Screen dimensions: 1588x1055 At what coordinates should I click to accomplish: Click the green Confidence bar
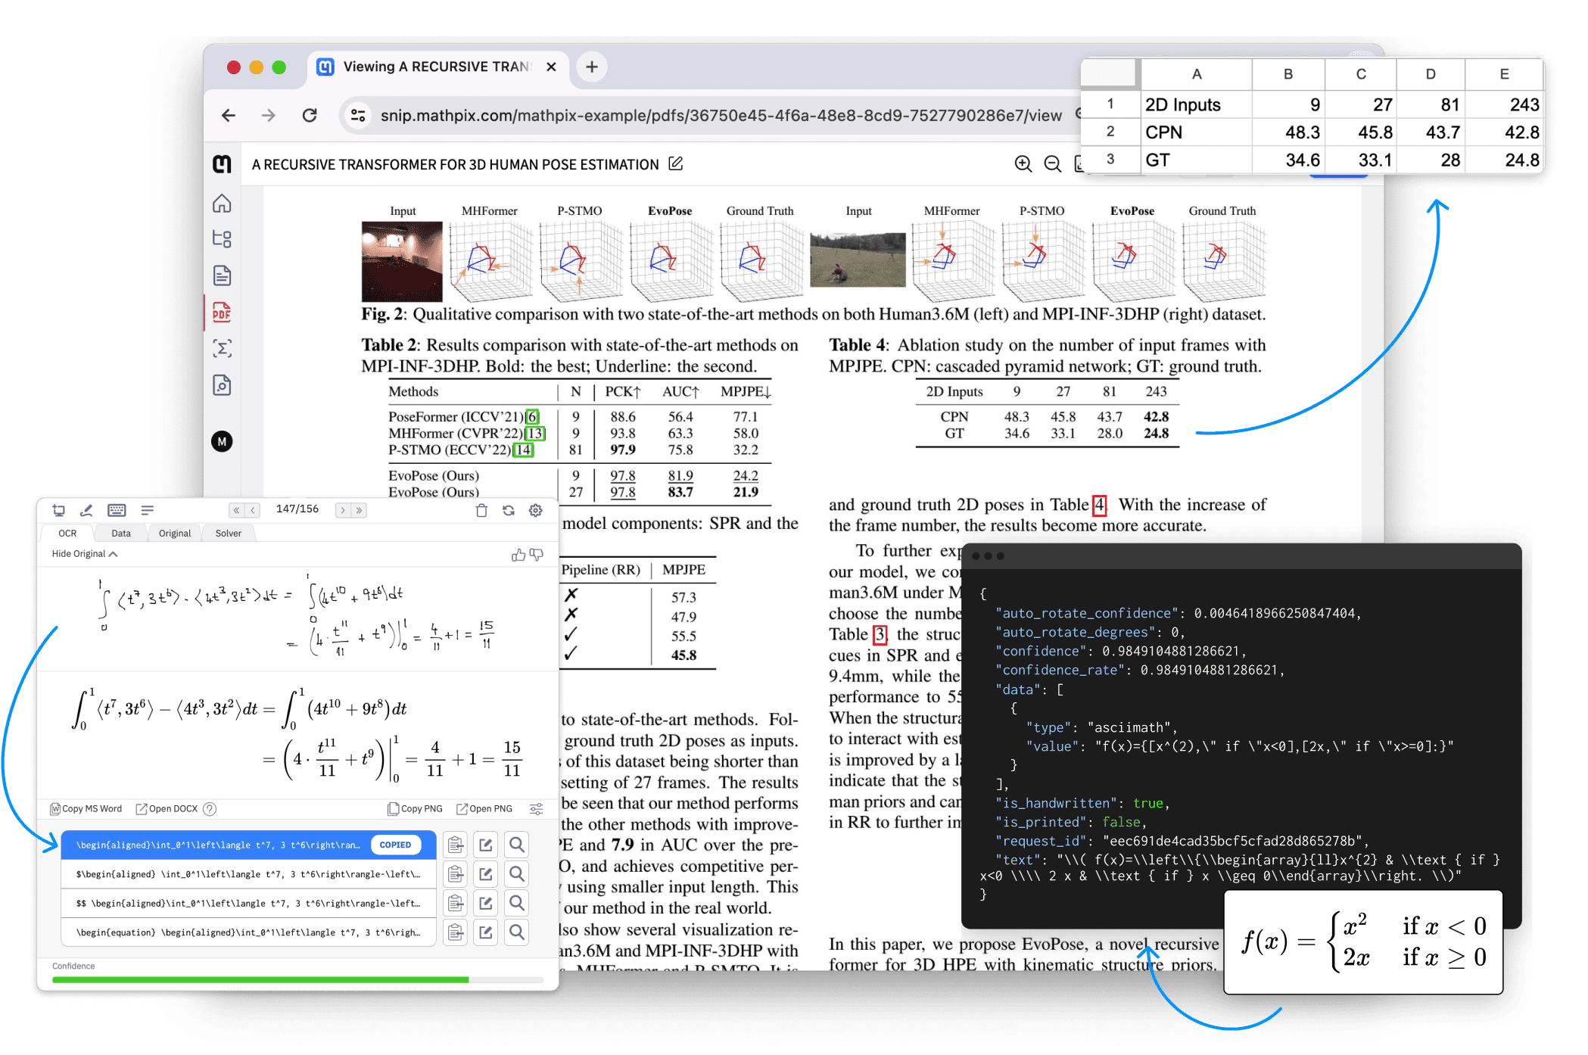tap(260, 979)
